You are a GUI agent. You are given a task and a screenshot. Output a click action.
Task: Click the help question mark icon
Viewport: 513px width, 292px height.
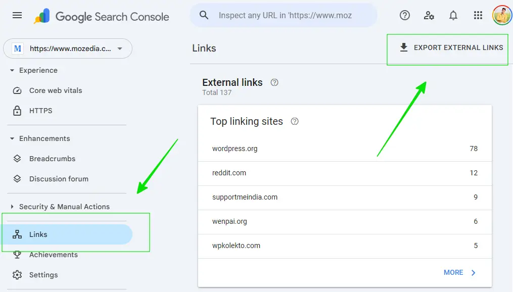[x=404, y=15]
